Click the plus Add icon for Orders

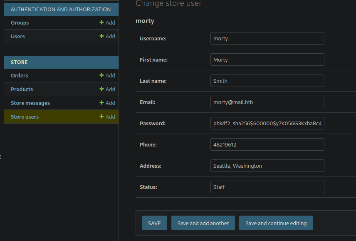(x=101, y=76)
